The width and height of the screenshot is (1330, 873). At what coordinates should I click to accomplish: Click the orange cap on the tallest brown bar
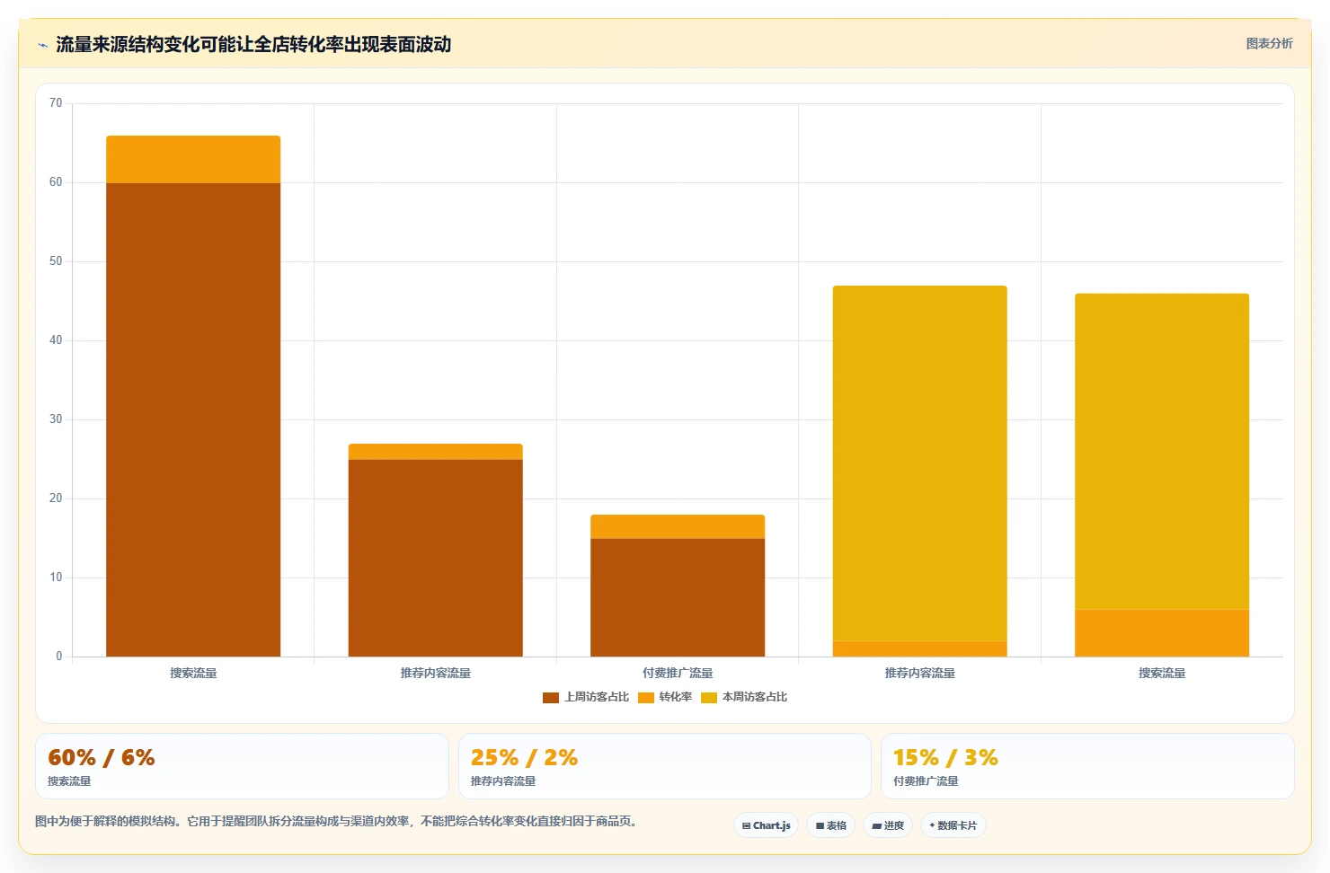(193, 160)
